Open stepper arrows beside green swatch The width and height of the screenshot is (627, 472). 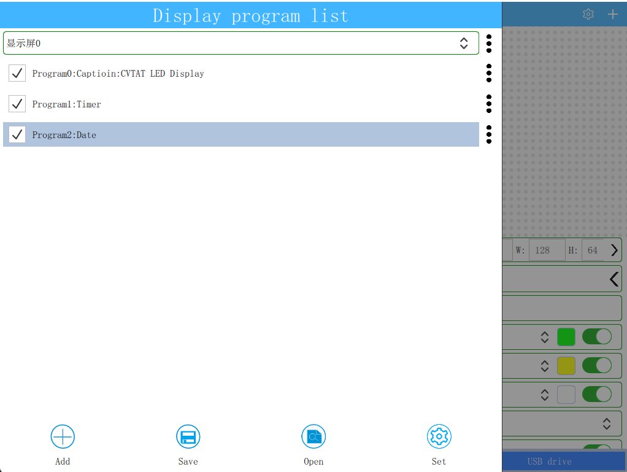[545, 337]
